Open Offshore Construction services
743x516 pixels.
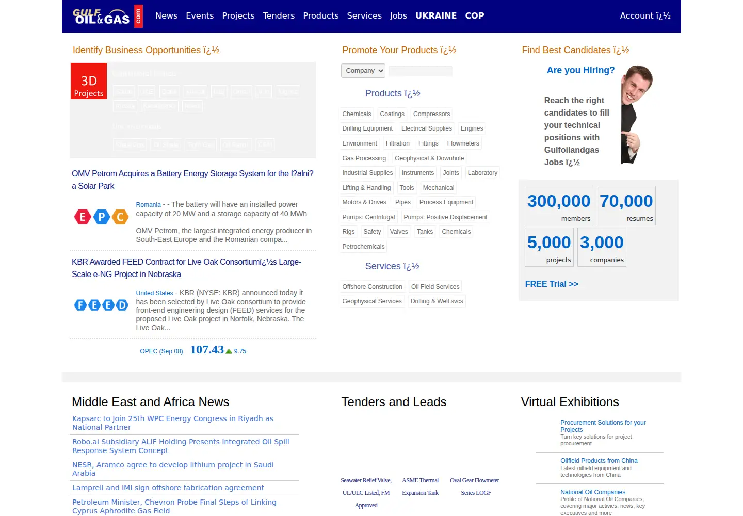373,287
